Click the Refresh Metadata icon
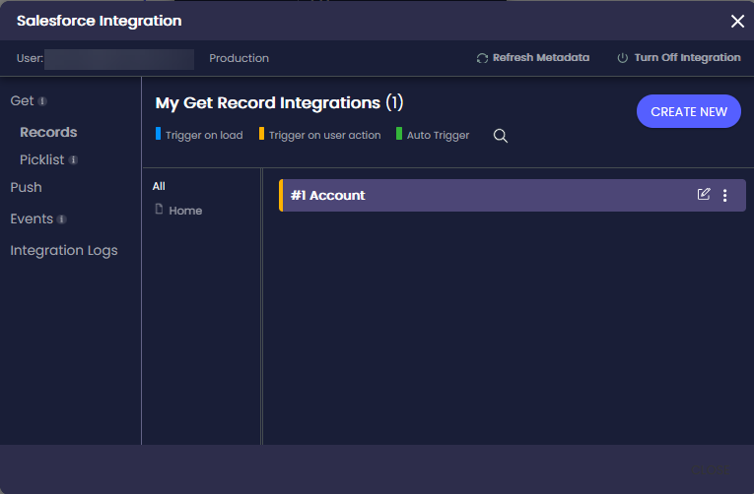 (482, 58)
